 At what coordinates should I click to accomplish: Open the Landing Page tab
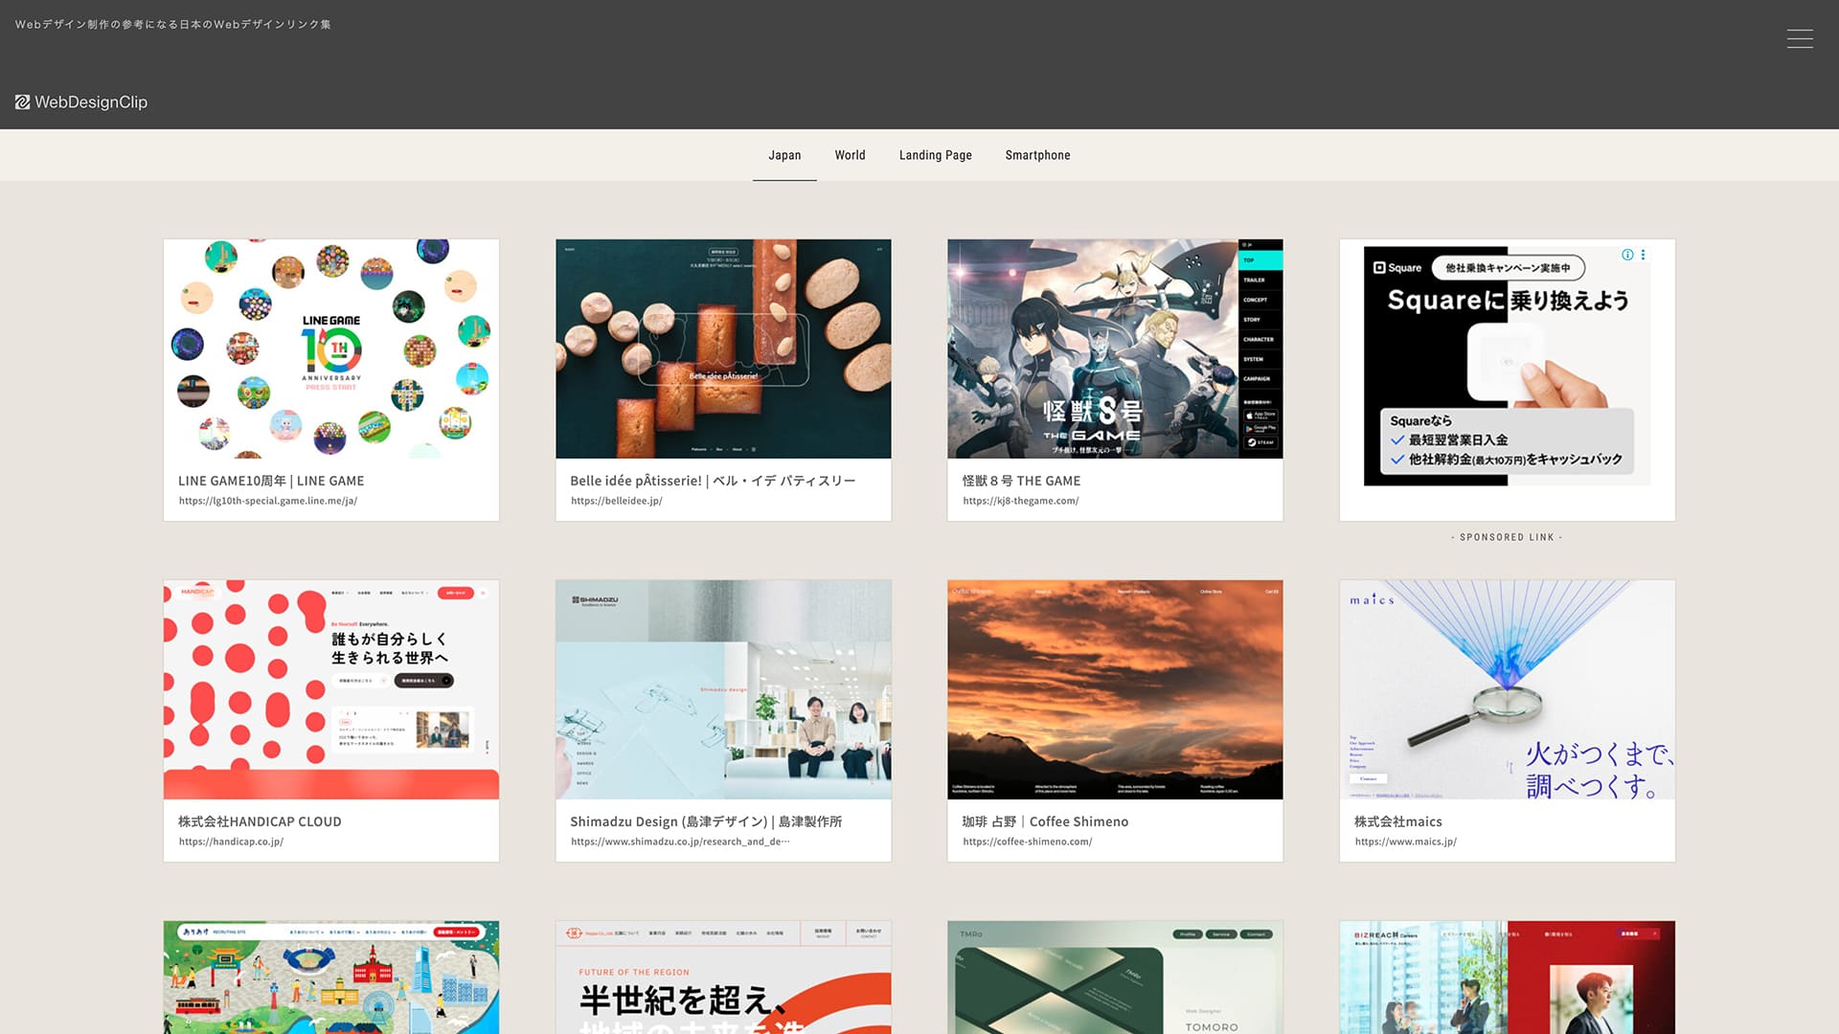point(935,155)
